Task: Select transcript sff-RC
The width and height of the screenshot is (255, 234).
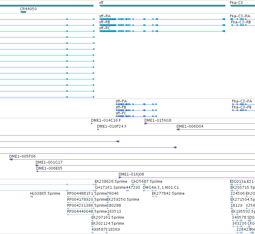Action: coord(162,31)
